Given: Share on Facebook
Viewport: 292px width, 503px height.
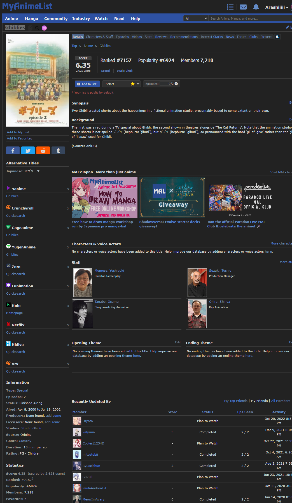Looking at the screenshot, I should point(13,150).
